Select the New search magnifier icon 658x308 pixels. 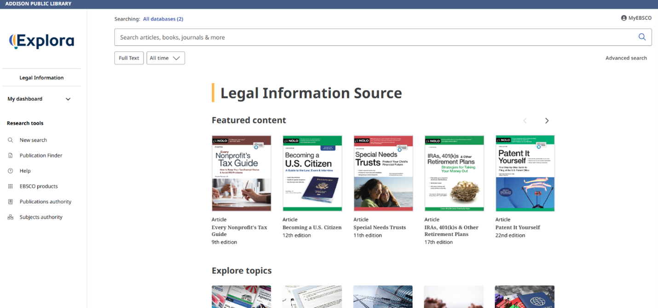(10, 140)
